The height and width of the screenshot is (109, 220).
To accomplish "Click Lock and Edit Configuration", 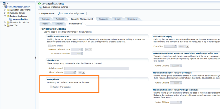I will point(71,13).
